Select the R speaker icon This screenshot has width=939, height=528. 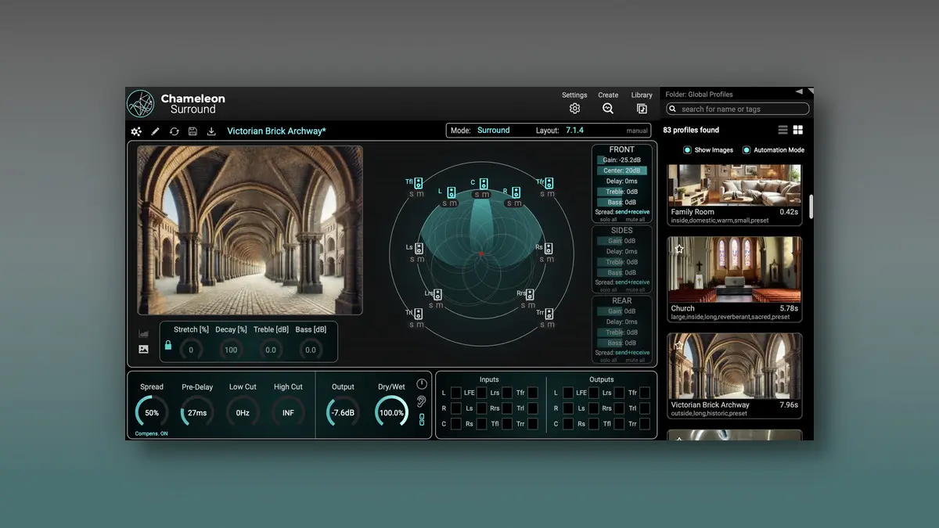516,192
